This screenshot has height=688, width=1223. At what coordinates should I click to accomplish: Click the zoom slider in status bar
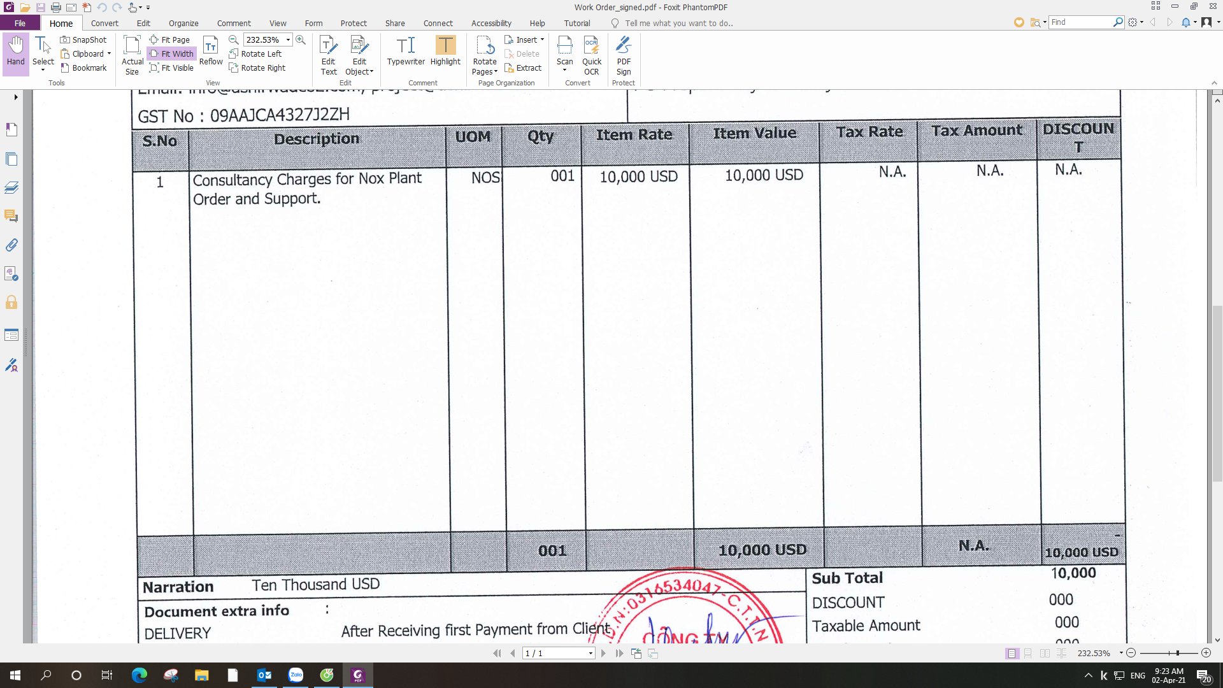[x=1177, y=653]
